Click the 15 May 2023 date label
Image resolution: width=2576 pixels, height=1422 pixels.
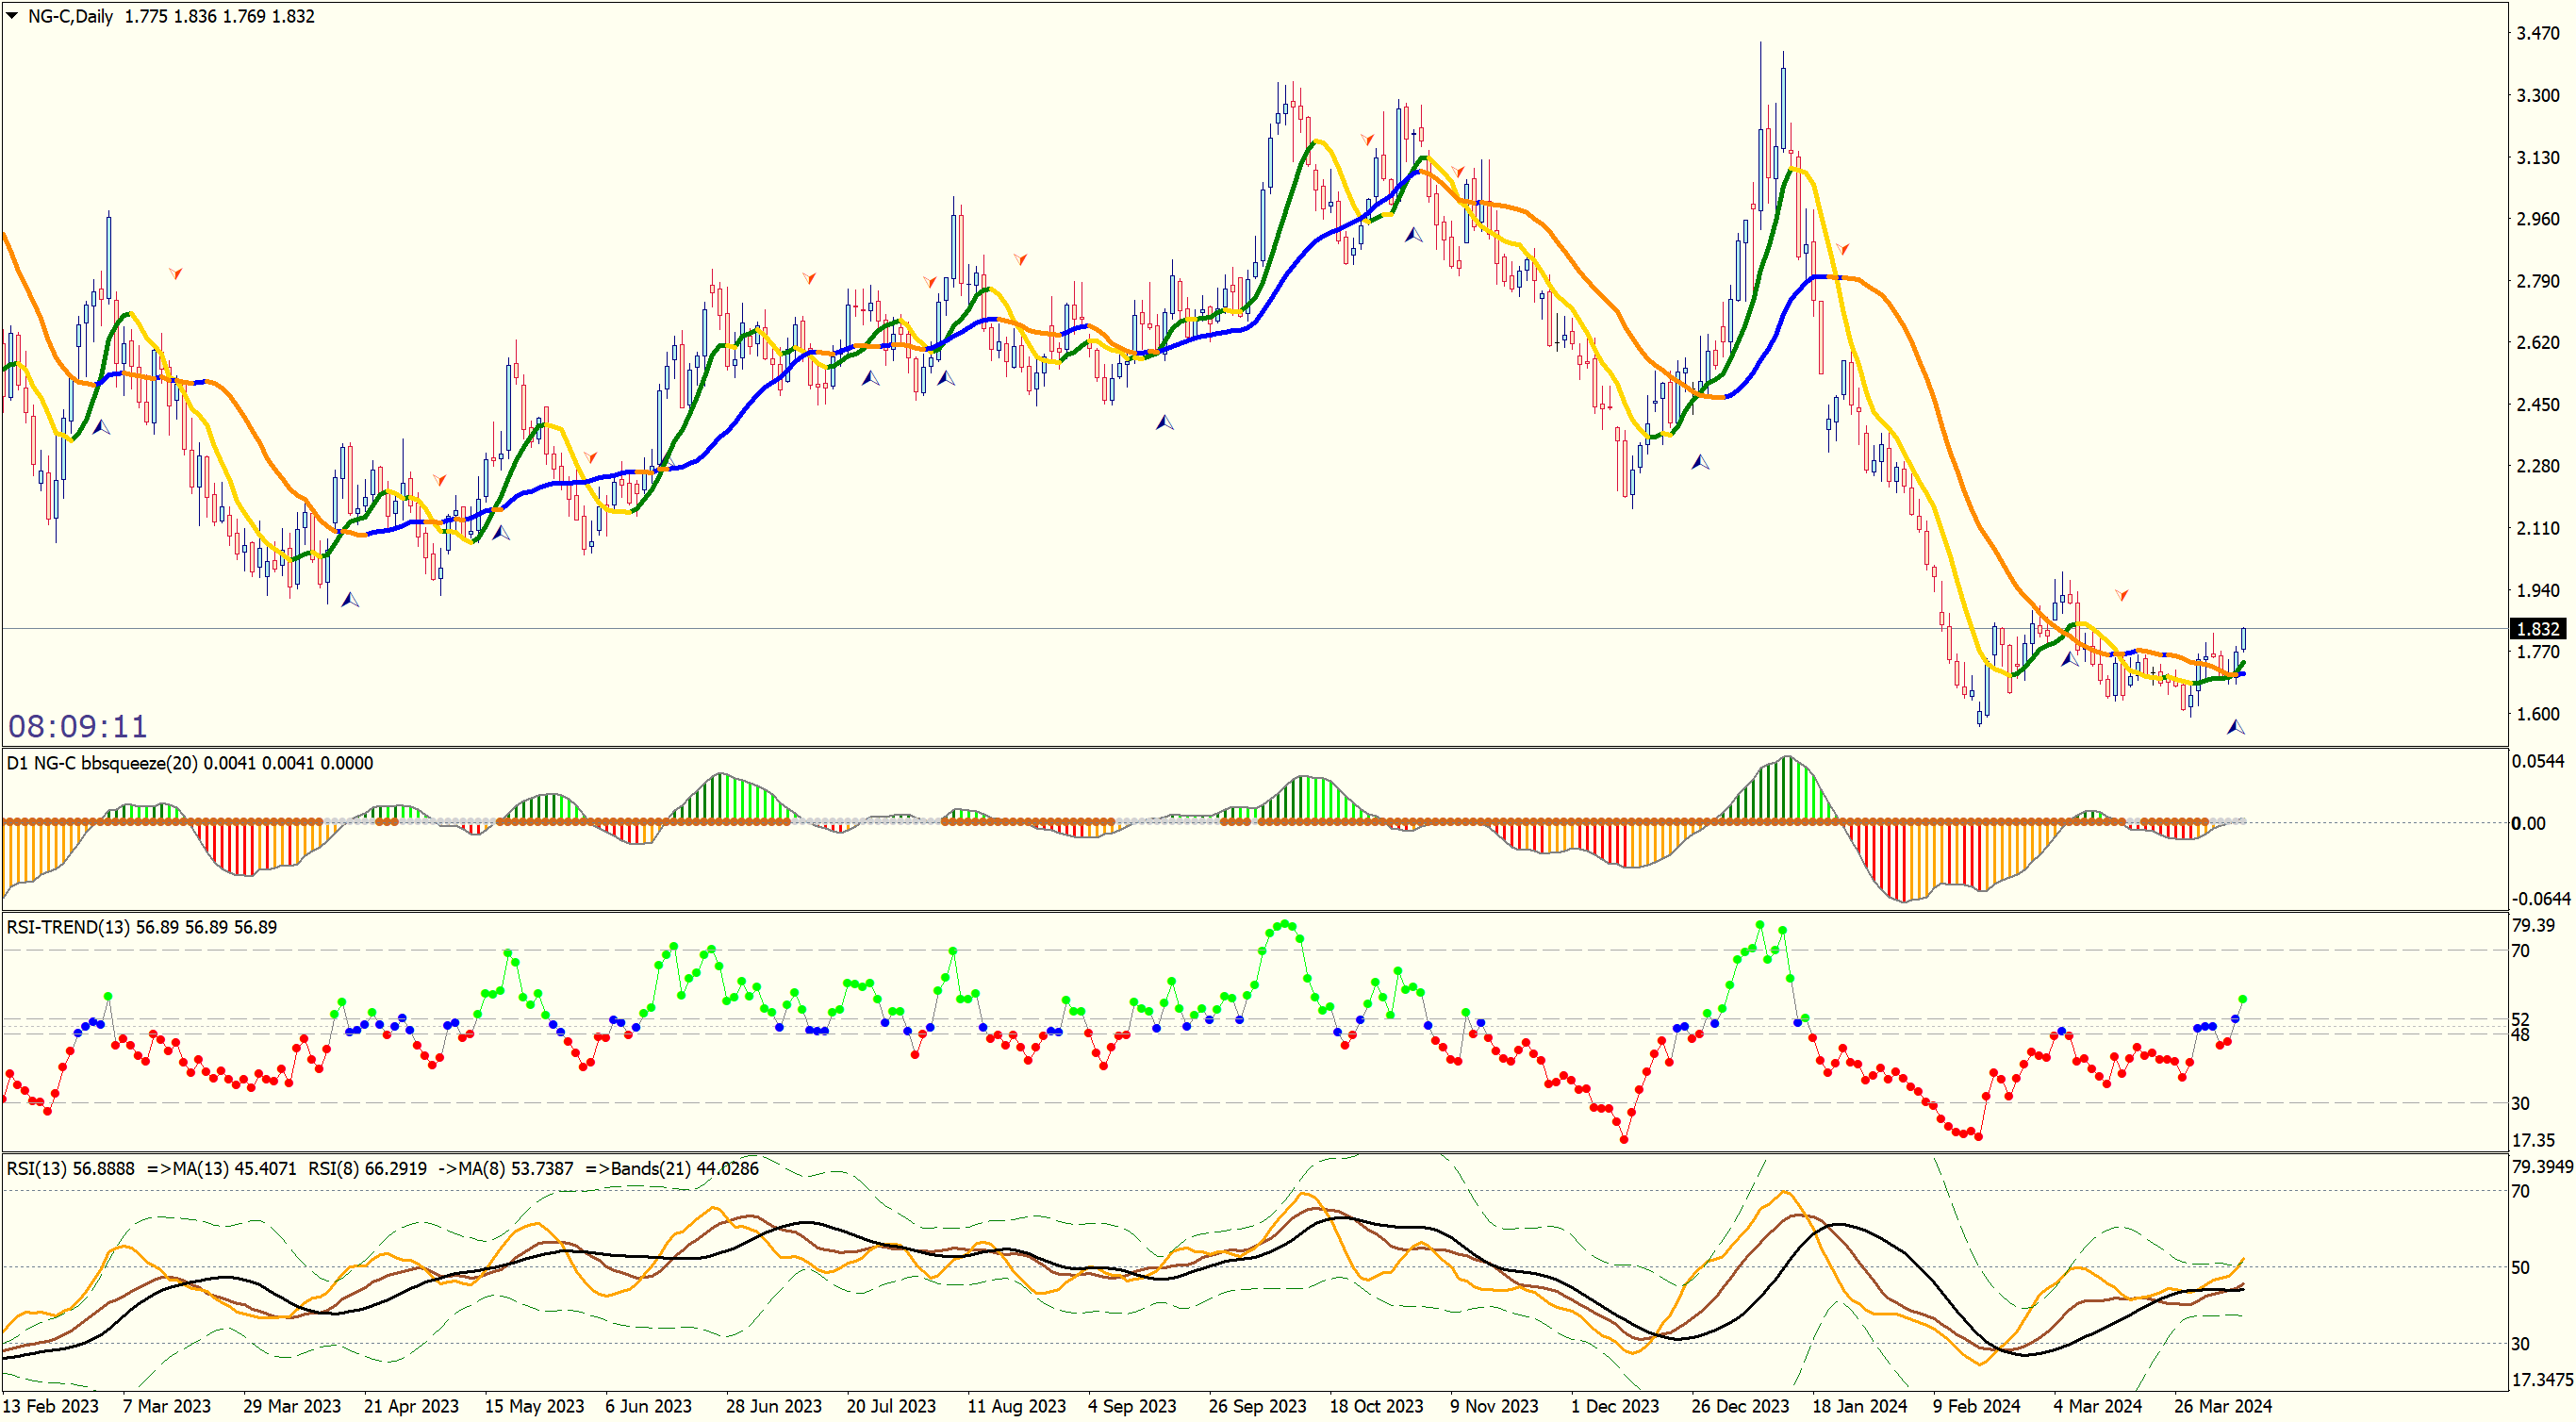534,1406
